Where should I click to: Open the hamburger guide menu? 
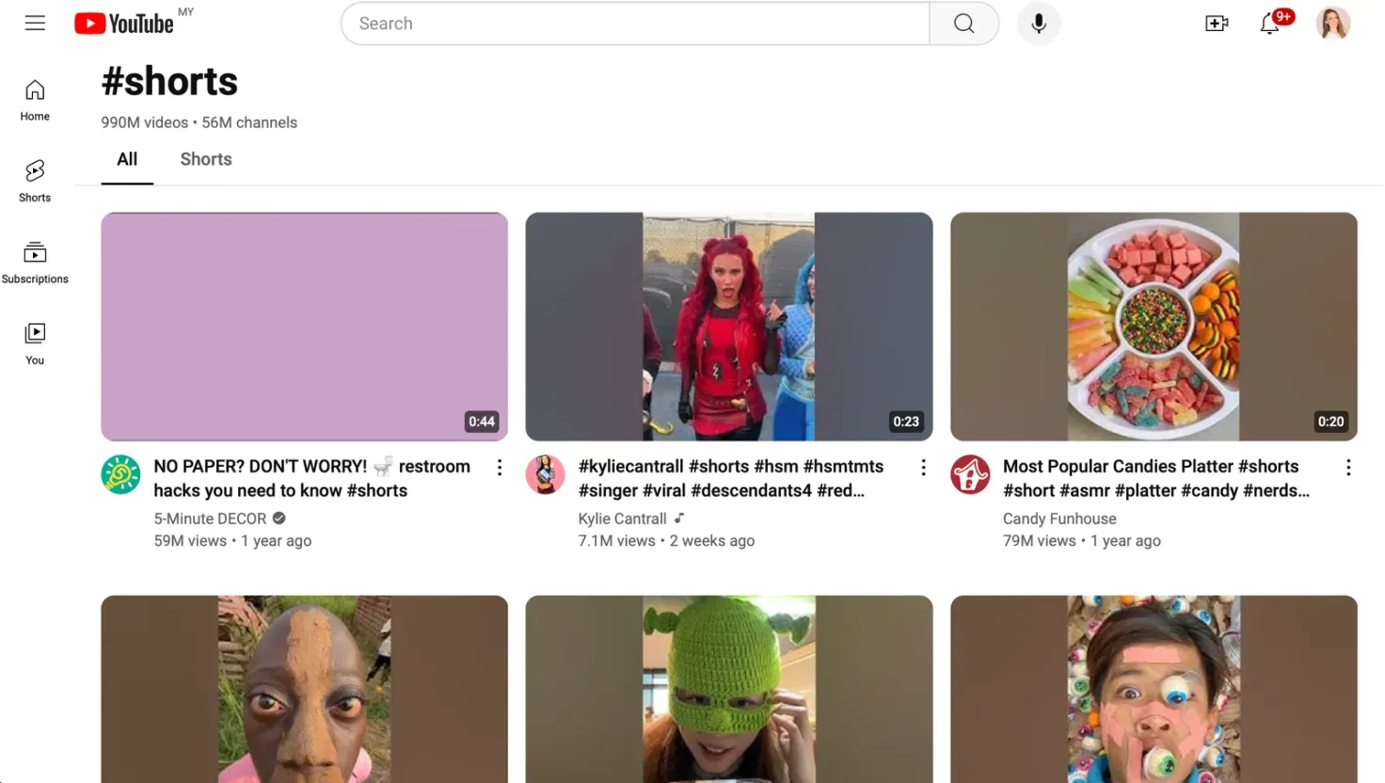pos(35,24)
